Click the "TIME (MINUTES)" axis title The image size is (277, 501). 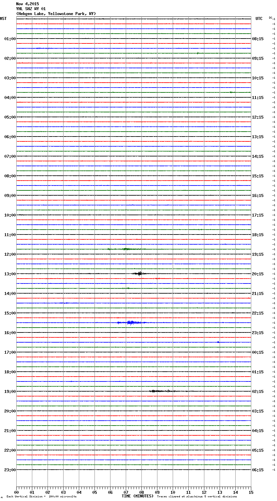coord(138,496)
